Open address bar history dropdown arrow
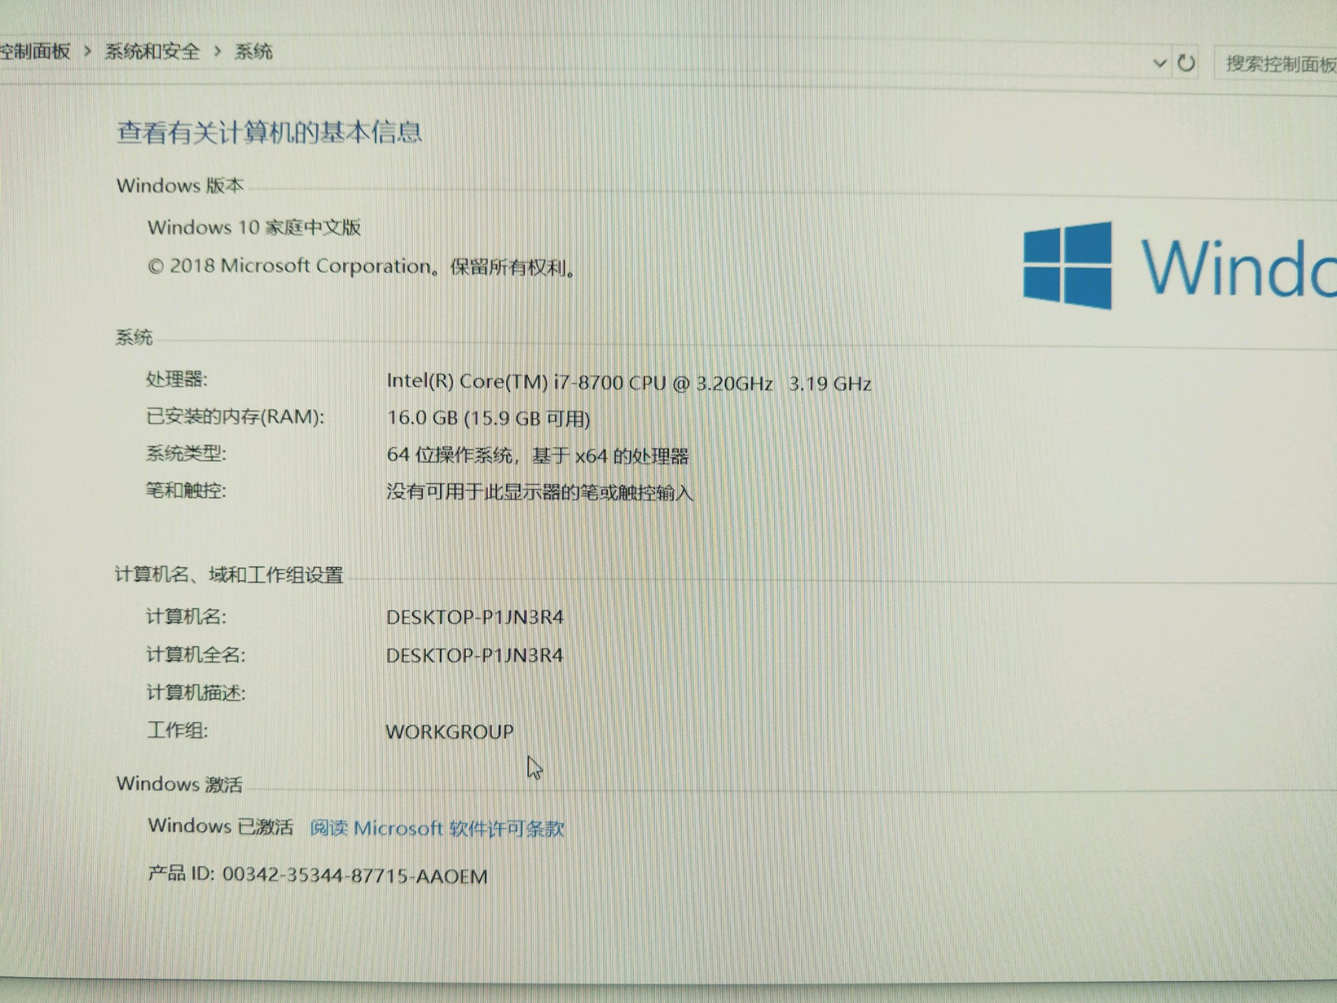 pyautogui.click(x=1160, y=64)
